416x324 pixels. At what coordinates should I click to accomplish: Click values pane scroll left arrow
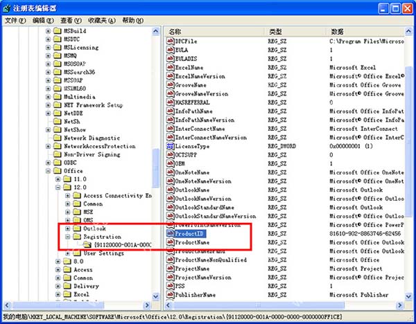pos(168,305)
